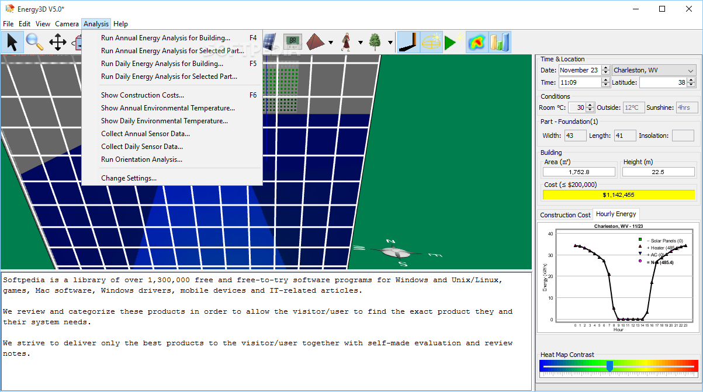Choose the Move four-arrow tool
This screenshot has width=703, height=392.
point(57,42)
